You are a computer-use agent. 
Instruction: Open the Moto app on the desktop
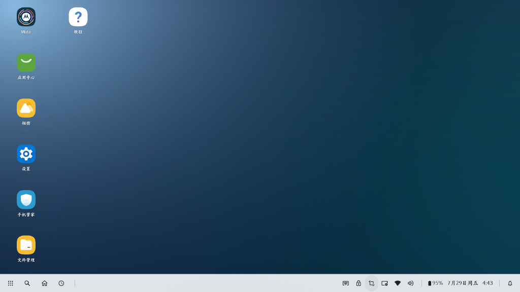pyautogui.click(x=26, y=17)
